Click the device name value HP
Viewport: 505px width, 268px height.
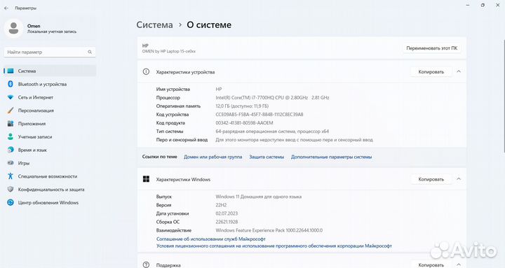tap(219, 89)
